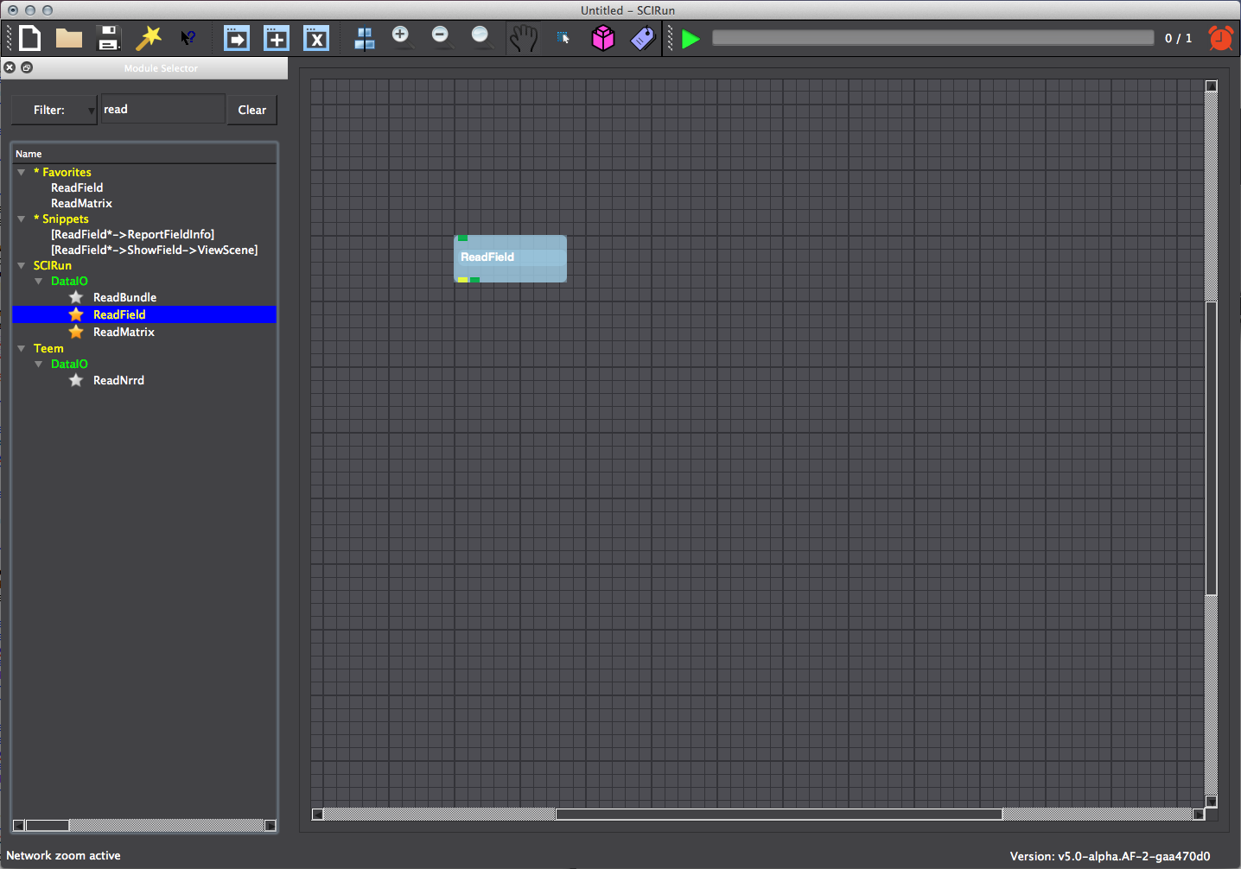Screen dimensions: 1241x869
Task: Save the network using floppy disk icon
Action: (108, 38)
